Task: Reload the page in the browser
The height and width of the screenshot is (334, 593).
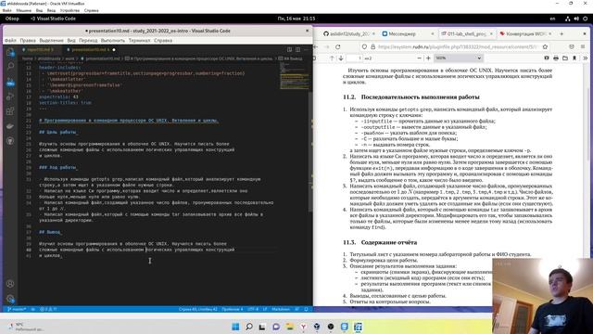Action: pyautogui.click(x=337, y=46)
